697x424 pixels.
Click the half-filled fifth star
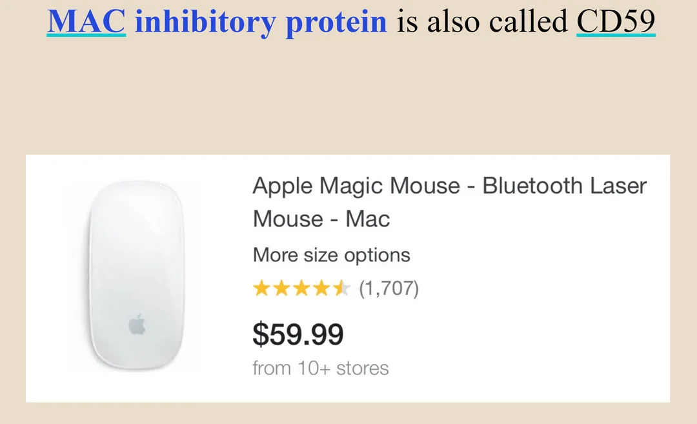click(341, 288)
